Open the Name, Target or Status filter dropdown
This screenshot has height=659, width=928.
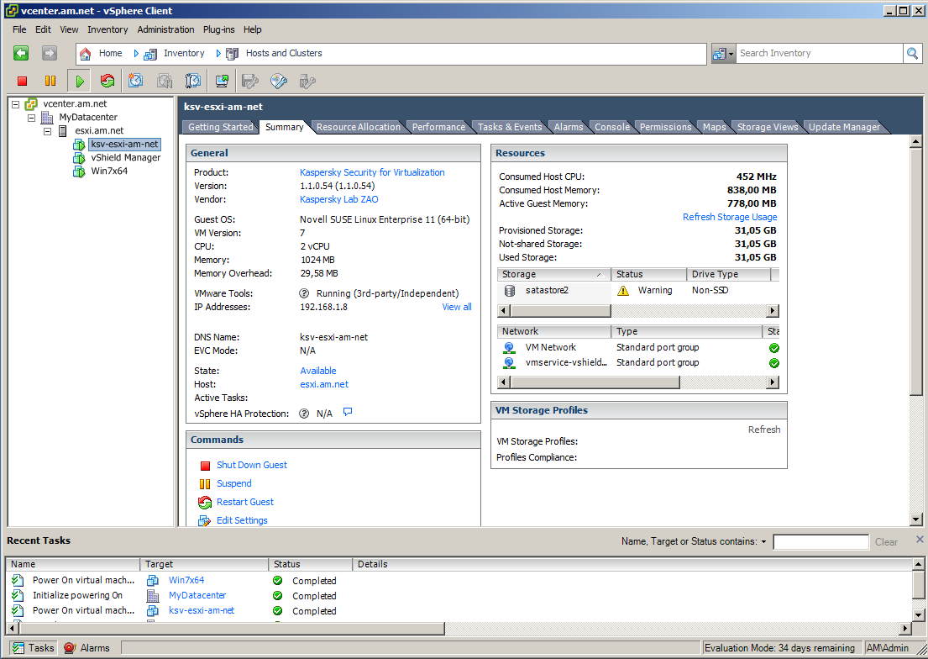point(763,541)
